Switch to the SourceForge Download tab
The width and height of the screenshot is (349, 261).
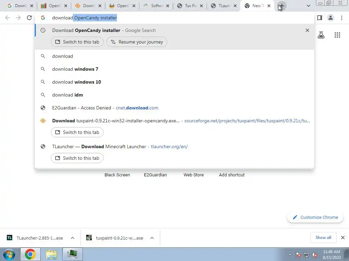[85, 6]
